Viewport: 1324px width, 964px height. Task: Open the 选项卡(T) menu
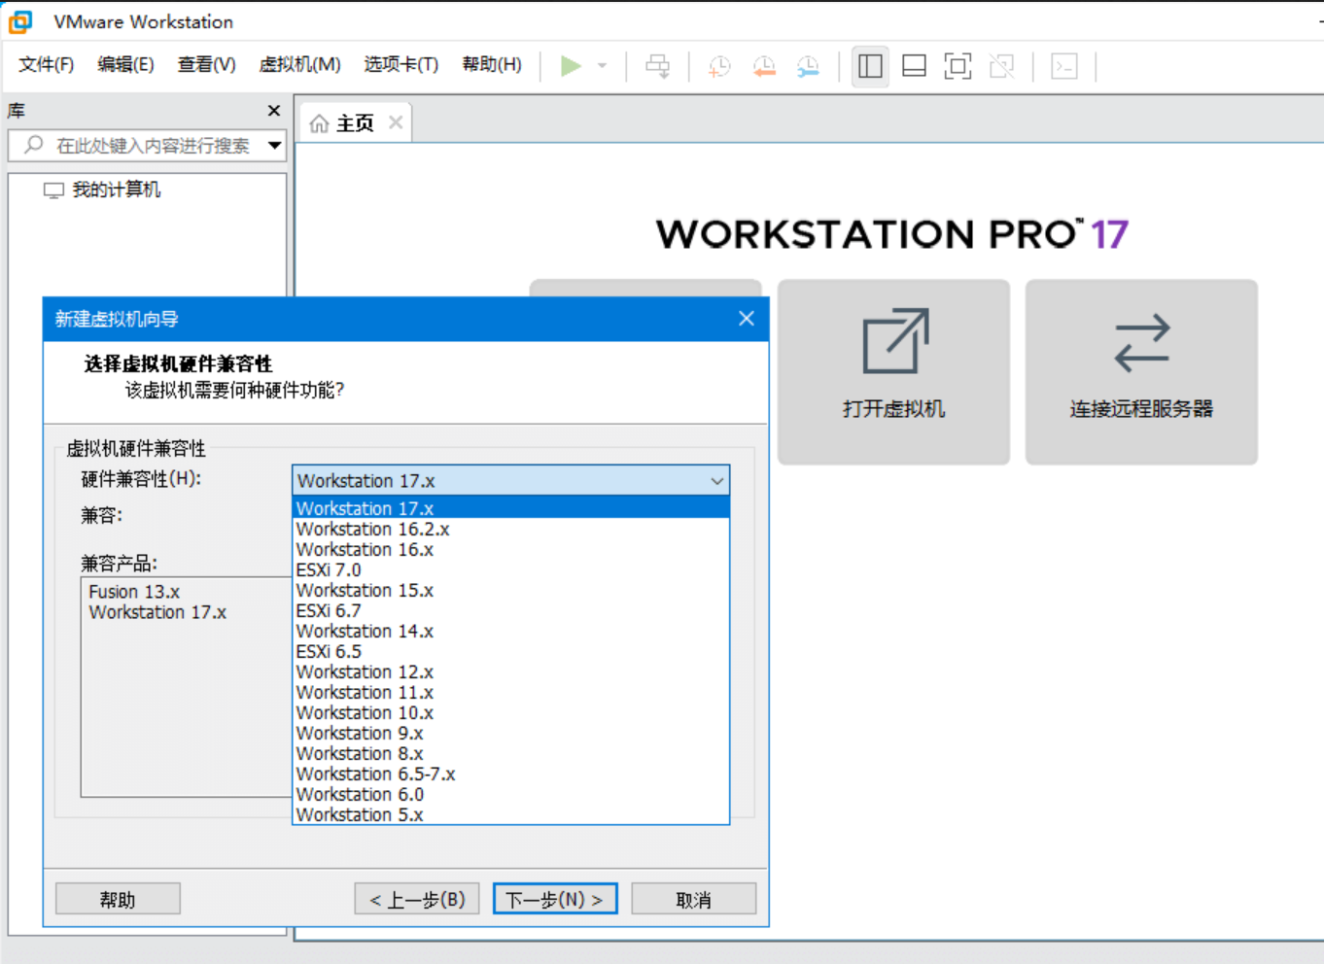(401, 64)
